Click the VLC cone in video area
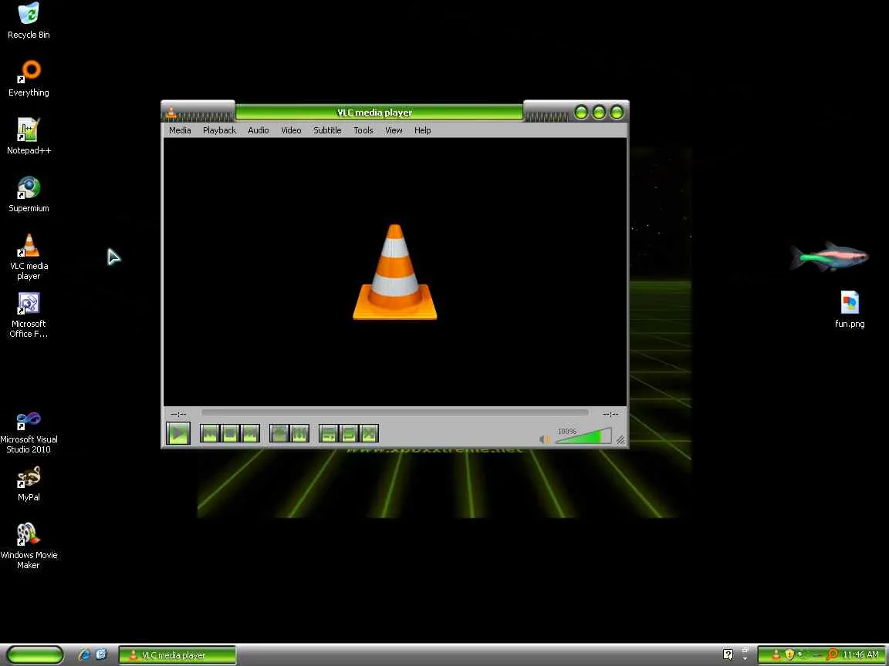The image size is (889, 666). tap(394, 272)
